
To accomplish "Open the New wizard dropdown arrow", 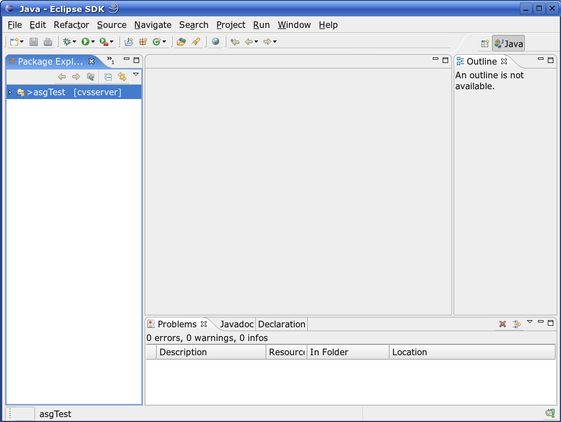I will coord(22,42).
